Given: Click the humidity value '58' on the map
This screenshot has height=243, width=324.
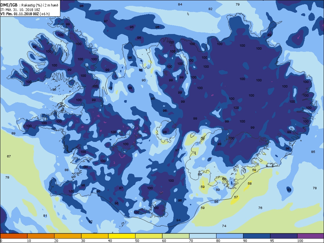Looking at the screenshot, I should tap(249, 184).
